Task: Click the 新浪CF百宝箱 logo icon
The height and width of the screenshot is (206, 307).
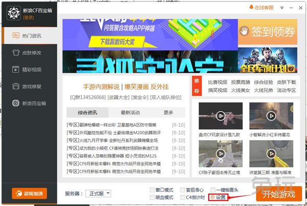Action: [x=11, y=13]
